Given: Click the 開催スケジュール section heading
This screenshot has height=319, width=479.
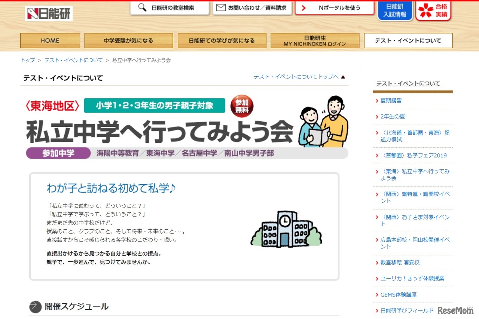Looking at the screenshot, I should (77, 307).
